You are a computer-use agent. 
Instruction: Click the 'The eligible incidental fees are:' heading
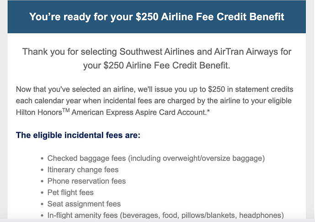(78, 135)
